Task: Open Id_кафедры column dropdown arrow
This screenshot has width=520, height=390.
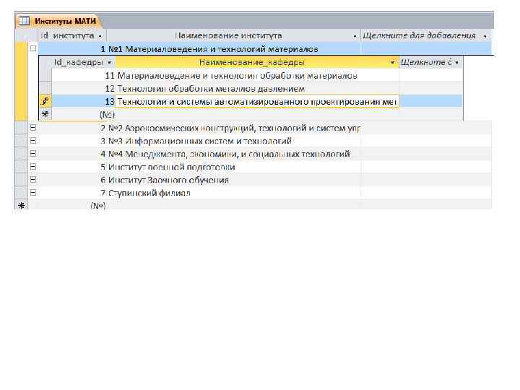Action: pyautogui.click(x=110, y=62)
